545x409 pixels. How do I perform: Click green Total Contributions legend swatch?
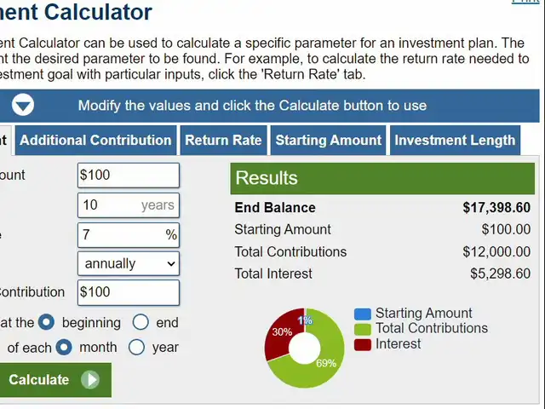pos(363,329)
